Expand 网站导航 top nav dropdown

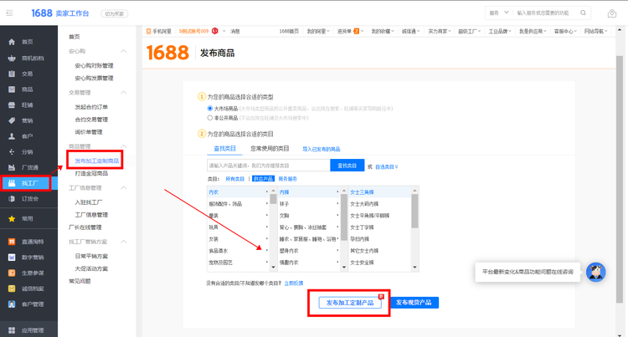pyautogui.click(x=595, y=31)
